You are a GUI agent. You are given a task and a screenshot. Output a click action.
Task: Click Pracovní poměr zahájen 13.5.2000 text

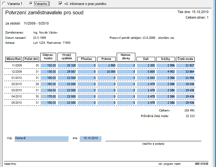point(133,38)
